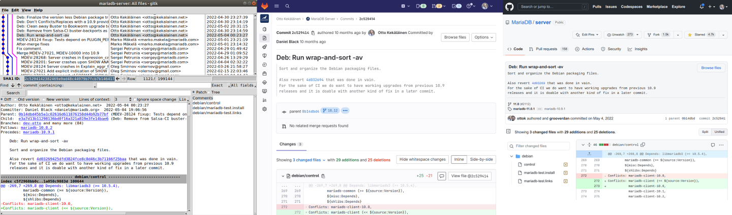
Task: Open the View menu in gitk
Action: click(x=26, y=10)
